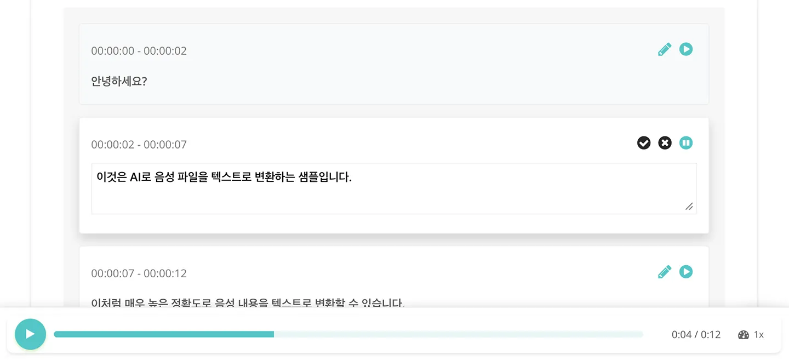
Task: Confirm the edit with the checkmark icon
Action: tap(644, 143)
